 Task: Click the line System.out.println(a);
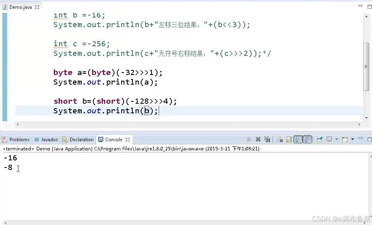[106, 82]
